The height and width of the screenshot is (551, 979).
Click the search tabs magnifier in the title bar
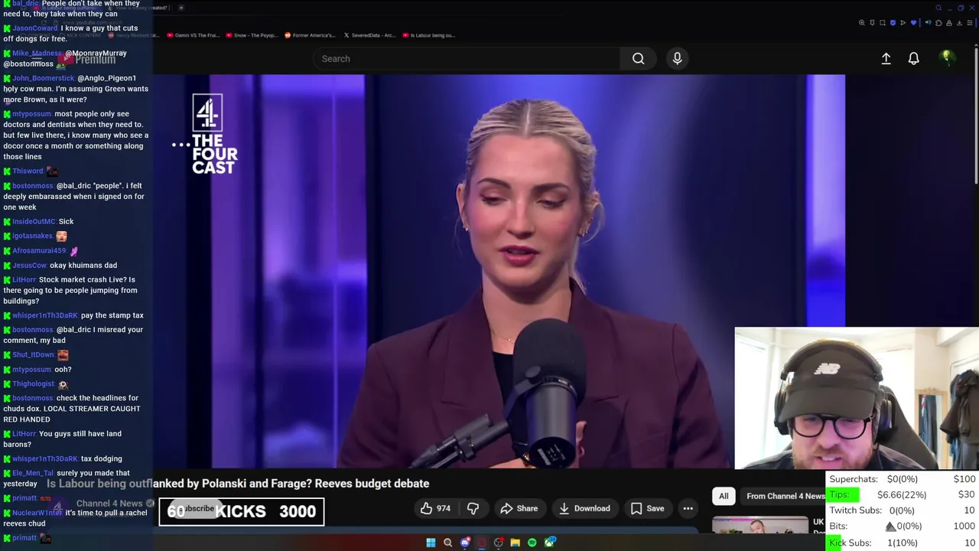938,8
